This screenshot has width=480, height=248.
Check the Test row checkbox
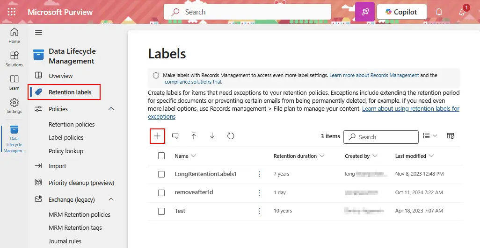161,211
